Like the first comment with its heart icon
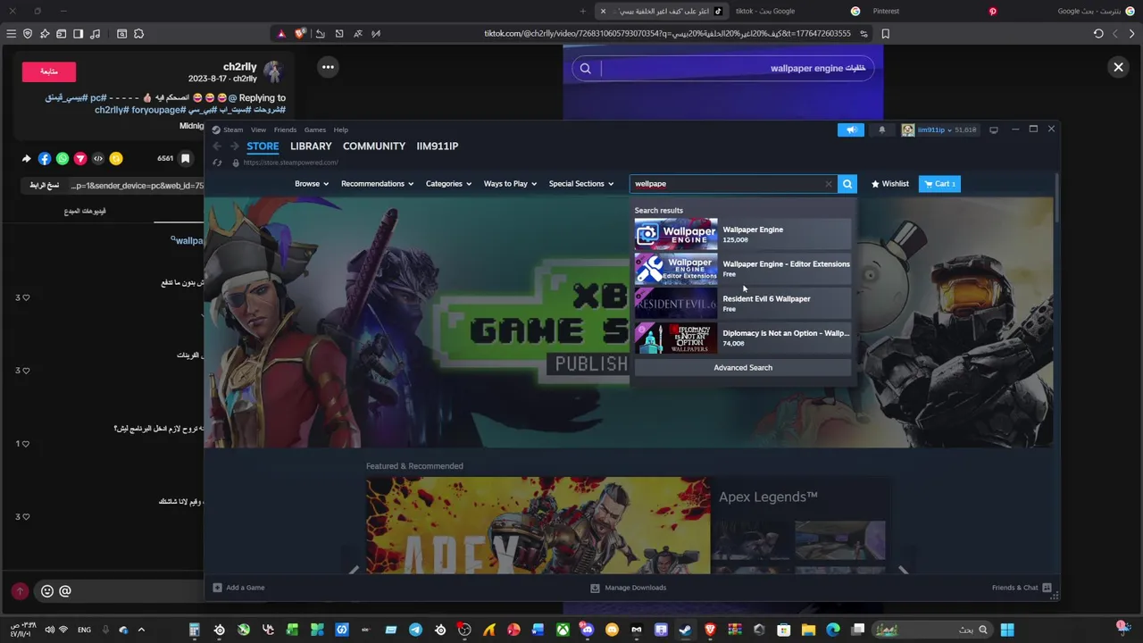Image resolution: width=1143 pixels, height=643 pixels. point(26,297)
